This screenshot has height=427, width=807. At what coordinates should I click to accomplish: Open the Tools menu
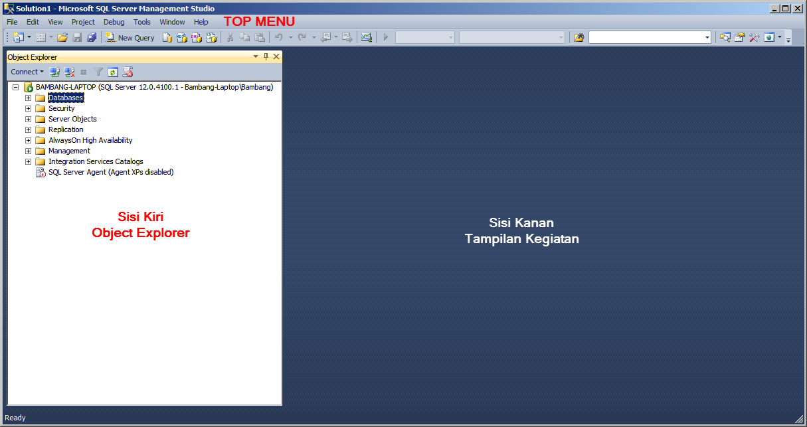pos(141,21)
